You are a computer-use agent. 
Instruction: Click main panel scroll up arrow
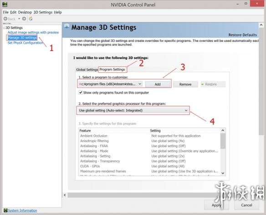click(x=261, y=25)
